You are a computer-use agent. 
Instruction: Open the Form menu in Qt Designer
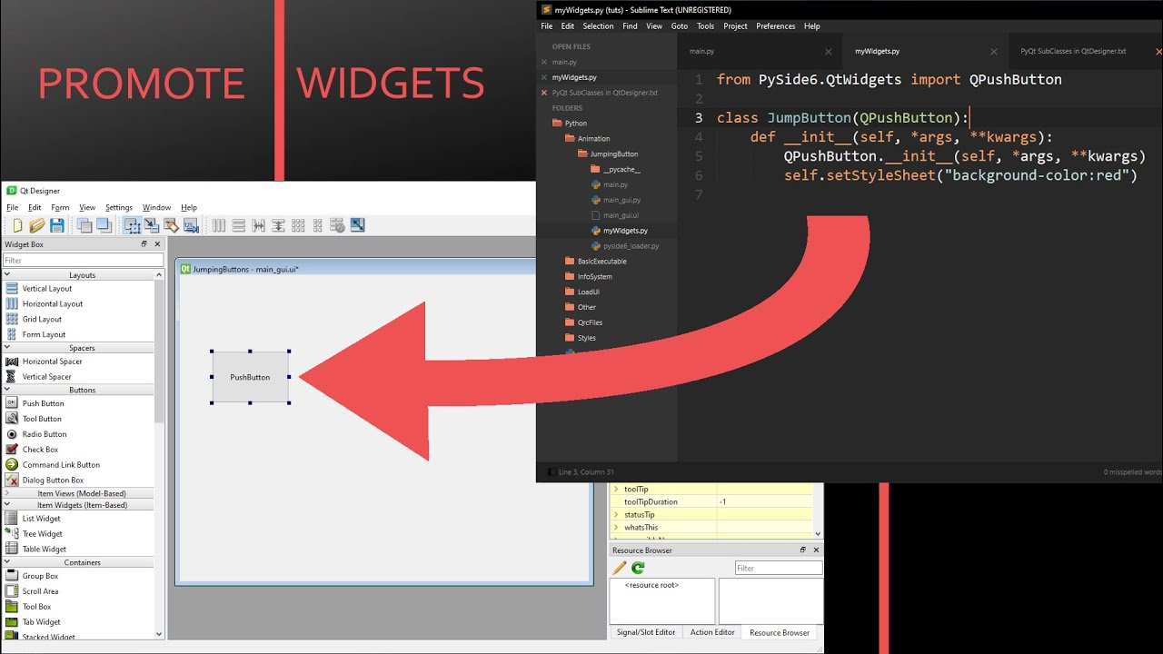click(x=60, y=207)
